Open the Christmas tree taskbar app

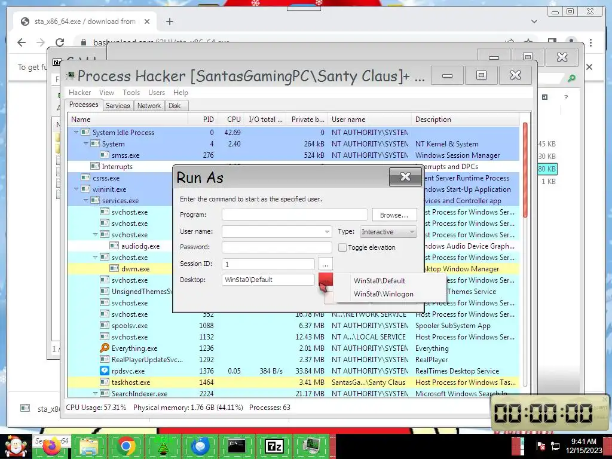[163, 446]
